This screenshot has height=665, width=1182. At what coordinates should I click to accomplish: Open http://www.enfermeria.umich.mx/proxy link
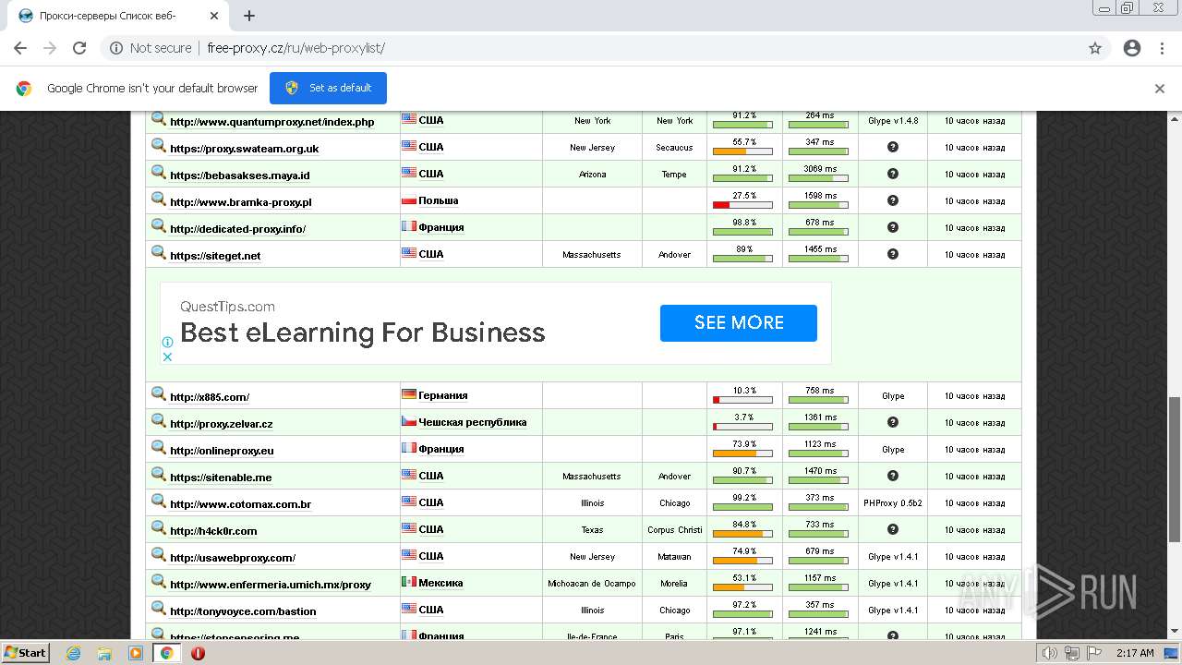coord(271,585)
